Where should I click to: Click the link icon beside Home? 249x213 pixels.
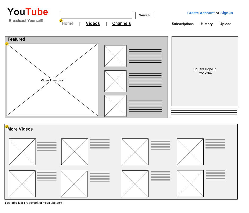tap(61, 21)
